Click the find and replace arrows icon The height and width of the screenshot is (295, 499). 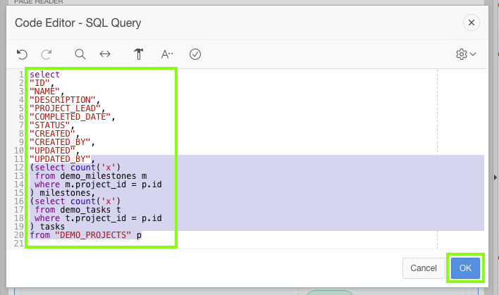[105, 54]
